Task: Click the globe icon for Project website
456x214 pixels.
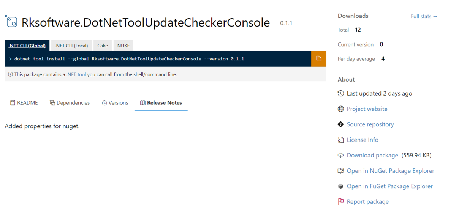Action: click(x=341, y=109)
